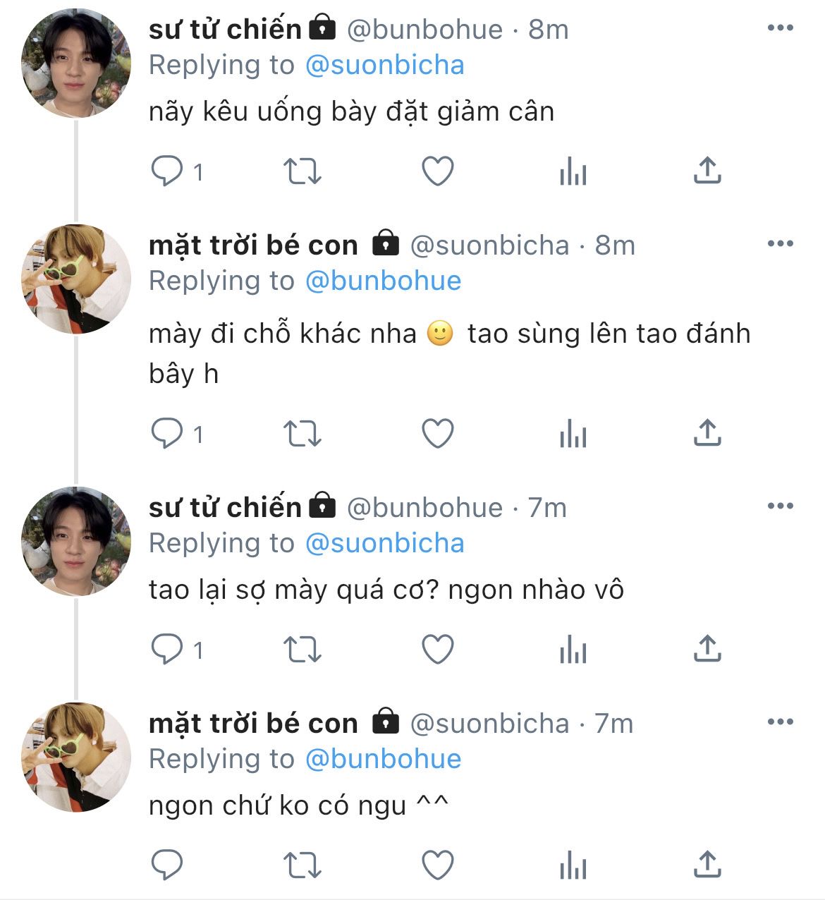Open more options on the 8m suonbicha tweet
Screen dimensions: 825x900
[x=781, y=244]
